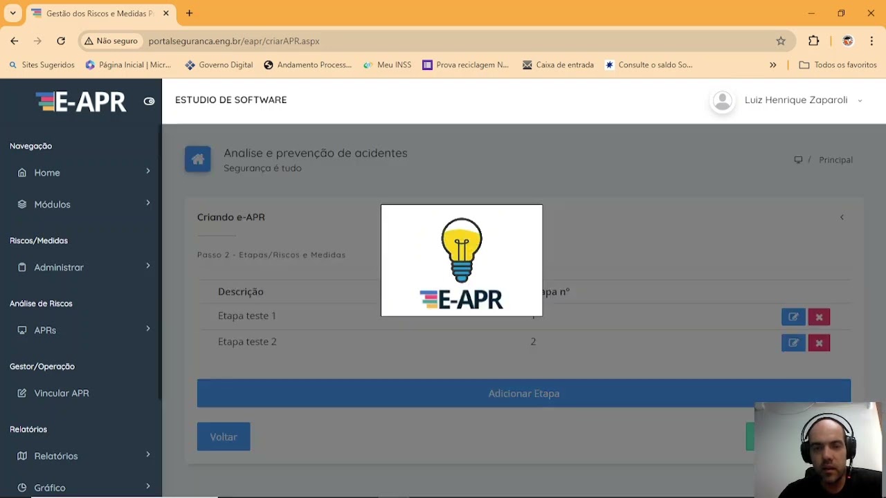The width and height of the screenshot is (886, 498).
Task: Edit the Etapa teste 1 row
Action: 793,317
